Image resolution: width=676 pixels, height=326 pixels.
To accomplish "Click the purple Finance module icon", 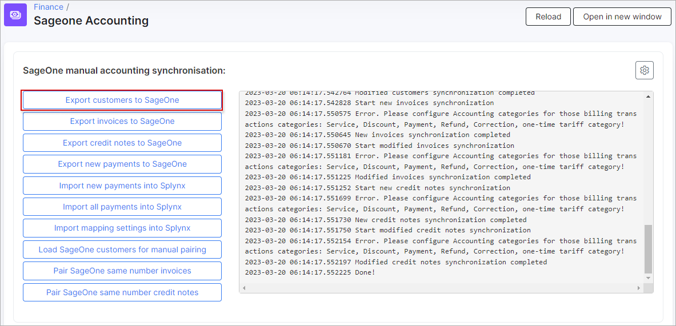I will click(15, 15).
